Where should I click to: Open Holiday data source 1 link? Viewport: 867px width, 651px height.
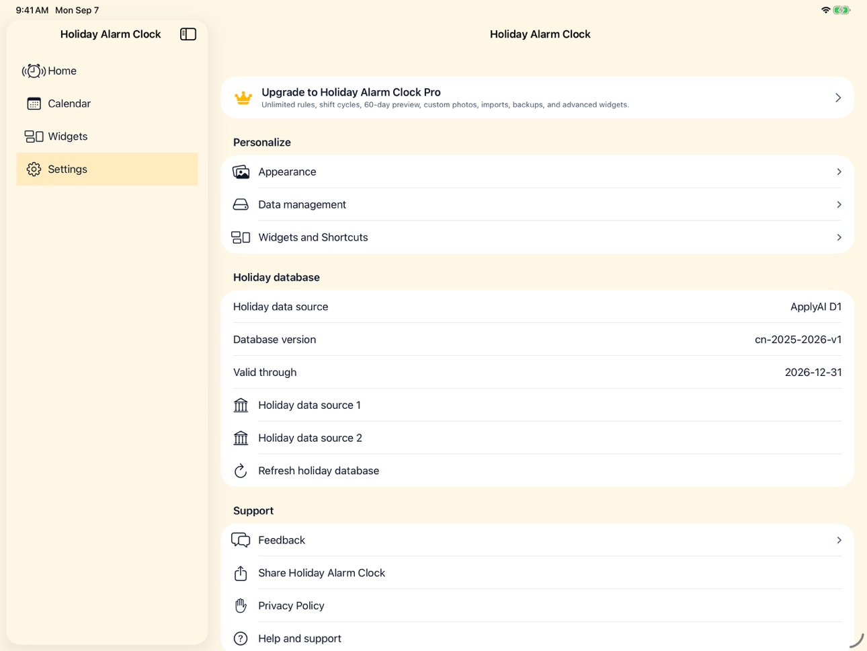point(537,405)
